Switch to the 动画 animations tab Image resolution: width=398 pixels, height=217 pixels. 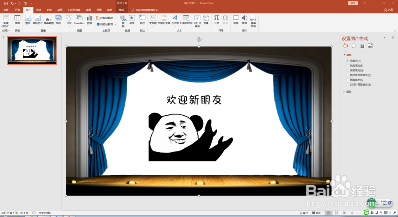pos(60,10)
